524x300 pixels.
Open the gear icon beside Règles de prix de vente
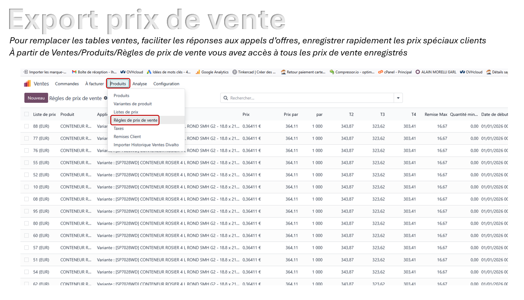click(x=106, y=98)
